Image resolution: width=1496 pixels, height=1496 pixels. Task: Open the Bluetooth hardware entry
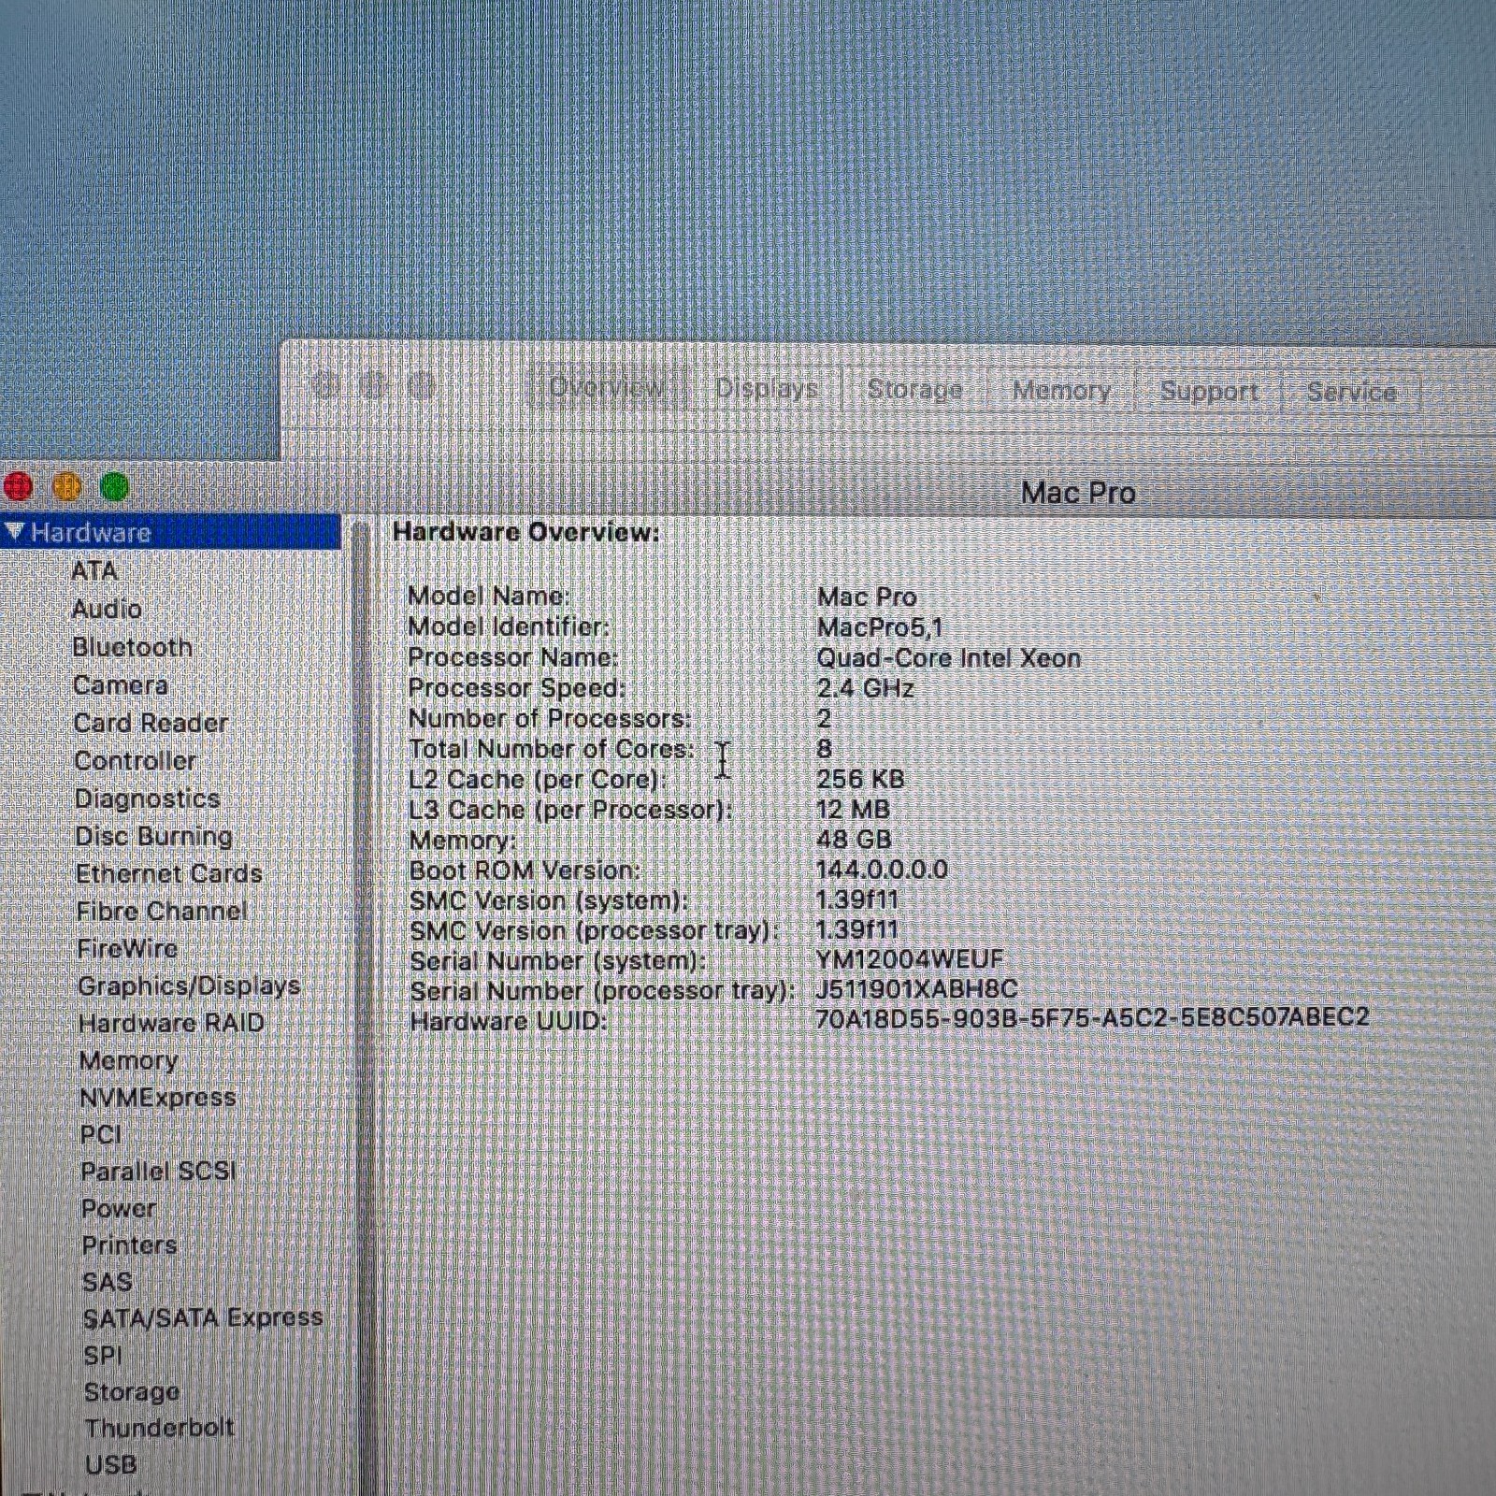tap(132, 647)
